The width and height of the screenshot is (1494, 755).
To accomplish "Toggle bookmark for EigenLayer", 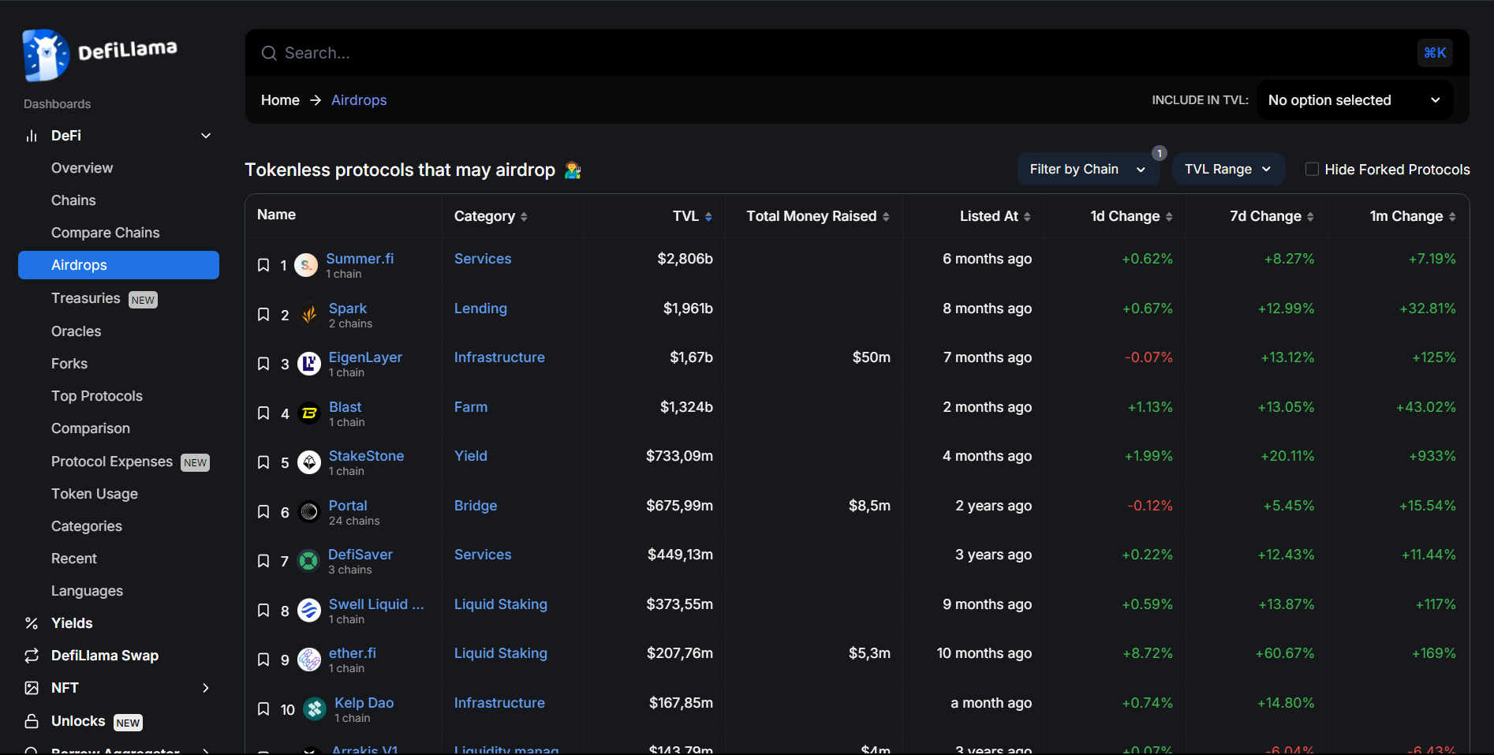I will (263, 364).
